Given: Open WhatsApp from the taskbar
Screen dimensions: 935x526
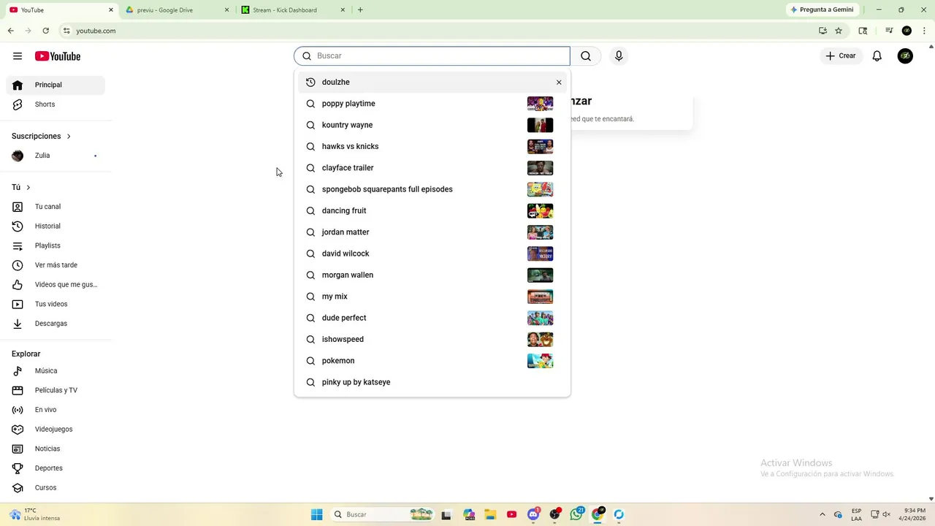Looking at the screenshot, I should (x=577, y=514).
